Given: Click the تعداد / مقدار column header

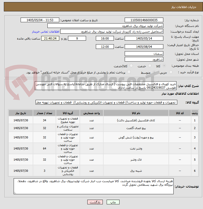Looking at the screenshot, I should [x=45, y=113].
